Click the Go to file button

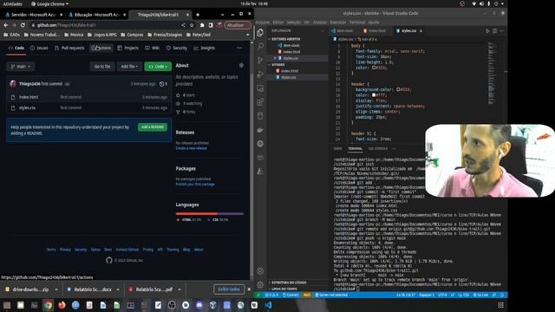tap(102, 67)
